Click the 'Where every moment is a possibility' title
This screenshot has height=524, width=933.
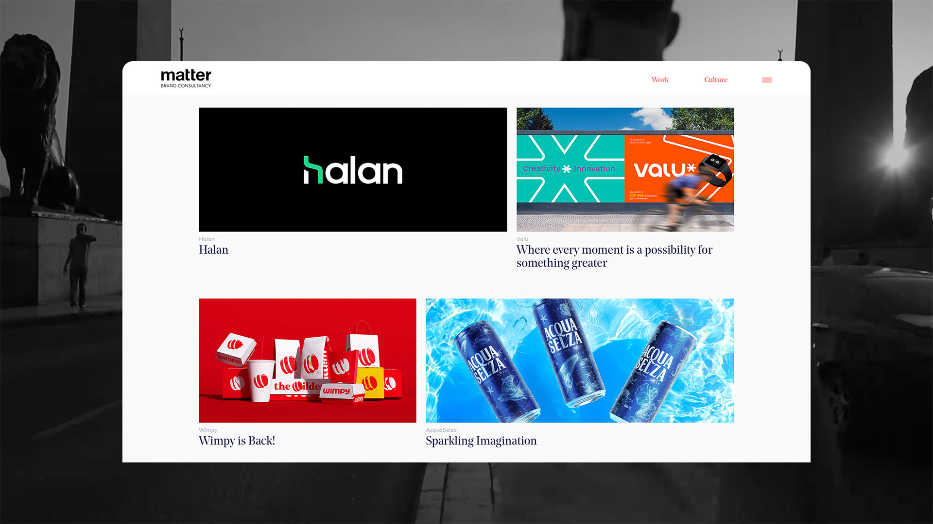614,256
